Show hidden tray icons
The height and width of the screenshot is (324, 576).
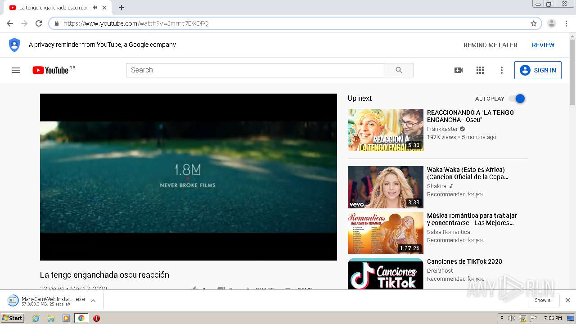pos(502,318)
